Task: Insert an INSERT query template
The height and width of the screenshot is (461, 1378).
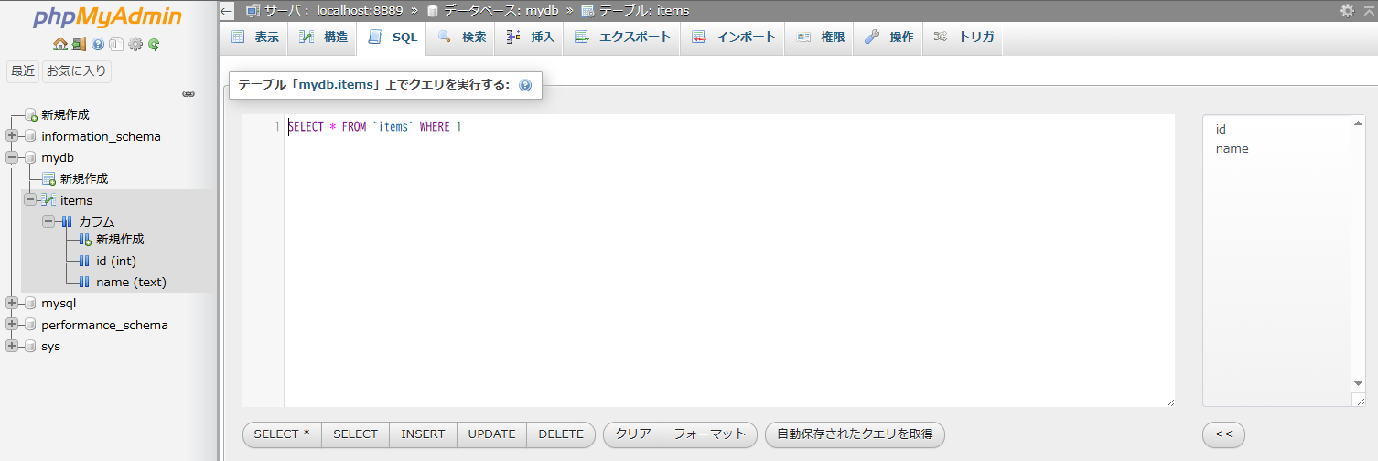Action: tap(423, 434)
